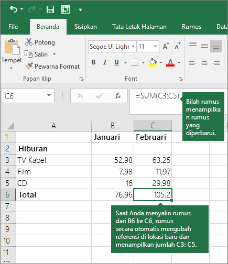
Task: Open the Rumus ribbon tab
Action: pos(191,27)
